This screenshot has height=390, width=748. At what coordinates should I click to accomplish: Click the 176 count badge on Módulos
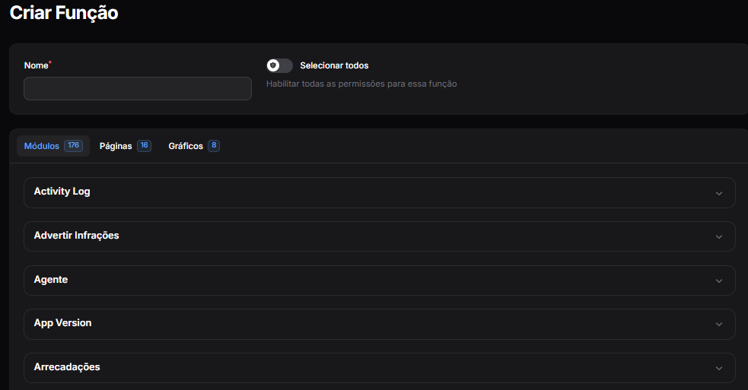coord(73,146)
